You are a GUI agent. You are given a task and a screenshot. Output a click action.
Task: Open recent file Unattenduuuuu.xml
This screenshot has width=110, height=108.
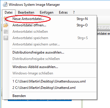click(x=50, y=81)
